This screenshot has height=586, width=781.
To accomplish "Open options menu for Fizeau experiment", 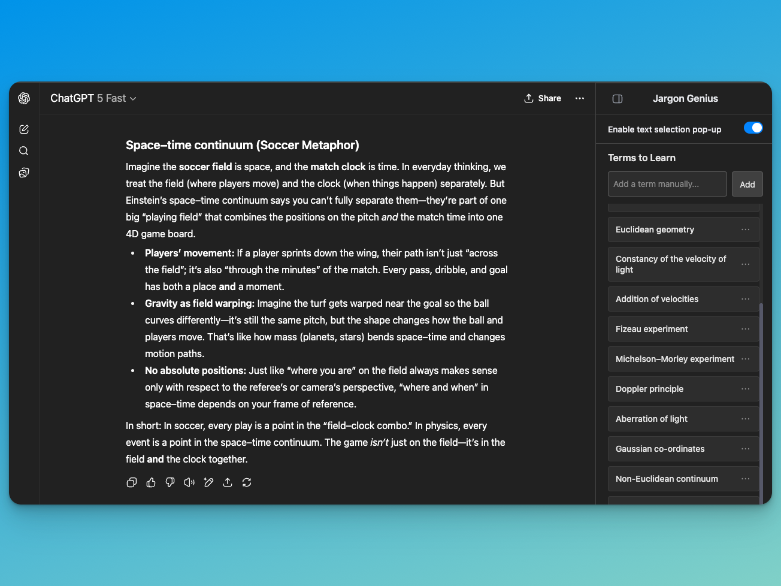I will (x=745, y=329).
